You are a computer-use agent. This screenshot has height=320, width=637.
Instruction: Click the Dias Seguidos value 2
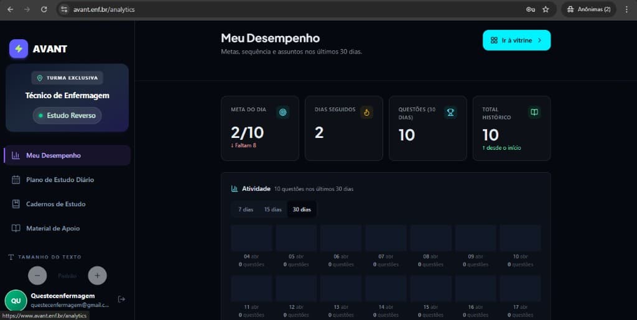pos(319,132)
